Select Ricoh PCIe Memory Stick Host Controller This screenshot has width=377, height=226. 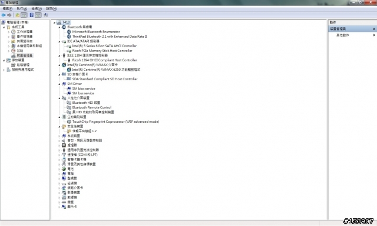click(102, 51)
